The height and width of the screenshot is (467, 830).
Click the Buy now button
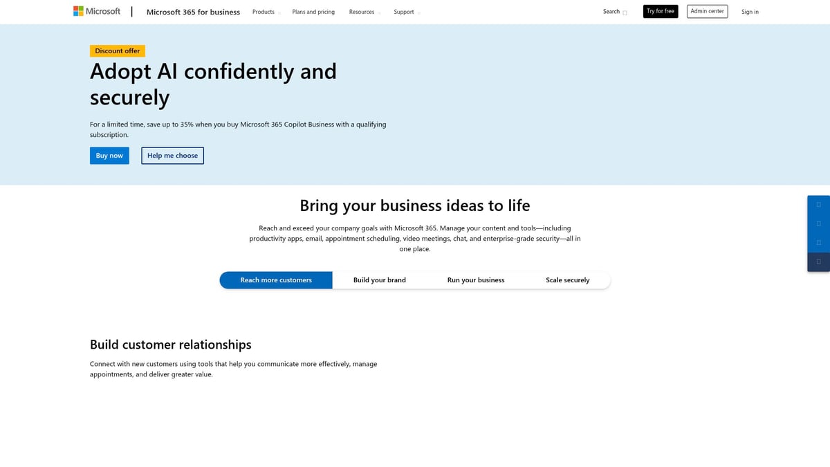pyautogui.click(x=109, y=155)
